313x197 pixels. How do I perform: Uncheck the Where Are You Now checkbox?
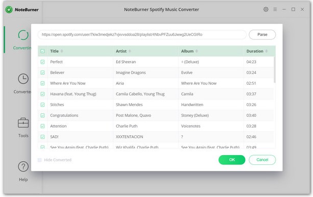tap(42, 83)
